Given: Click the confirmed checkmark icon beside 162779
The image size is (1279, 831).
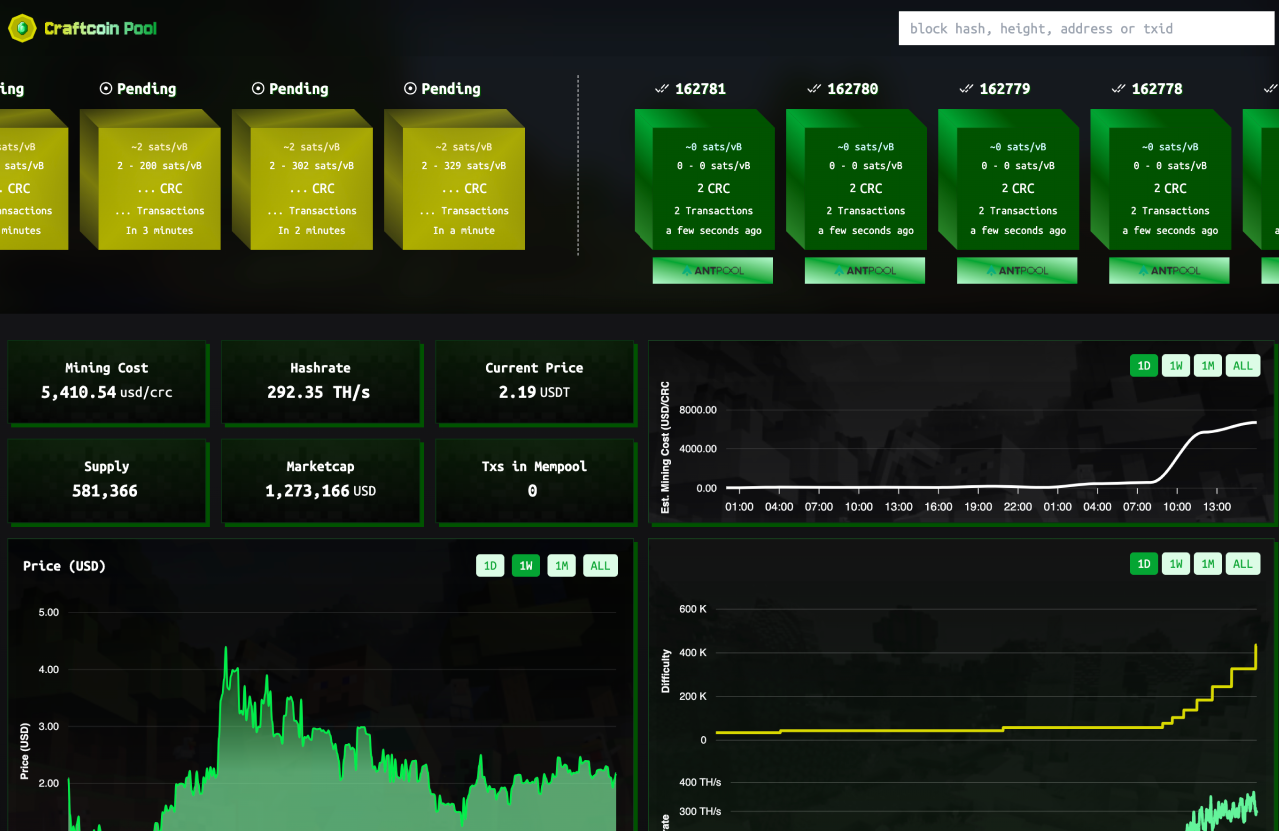Looking at the screenshot, I should tap(965, 89).
